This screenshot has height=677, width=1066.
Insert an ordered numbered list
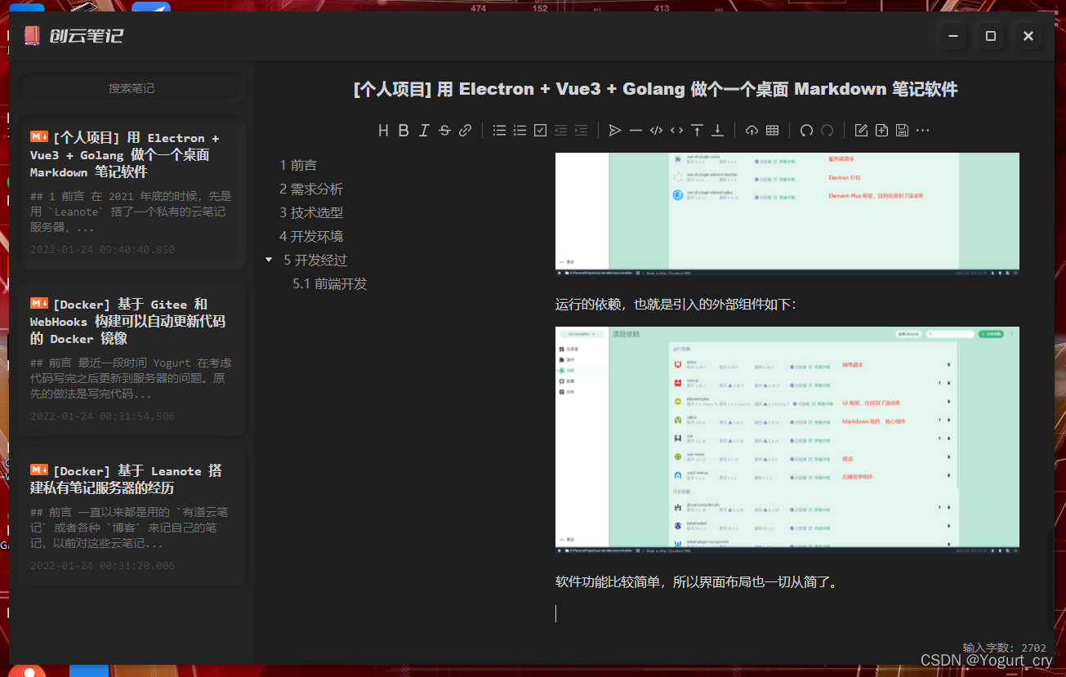[520, 130]
